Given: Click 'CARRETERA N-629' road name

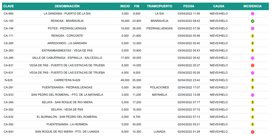Looking at the screenshot, I should click(x=67, y=80).
